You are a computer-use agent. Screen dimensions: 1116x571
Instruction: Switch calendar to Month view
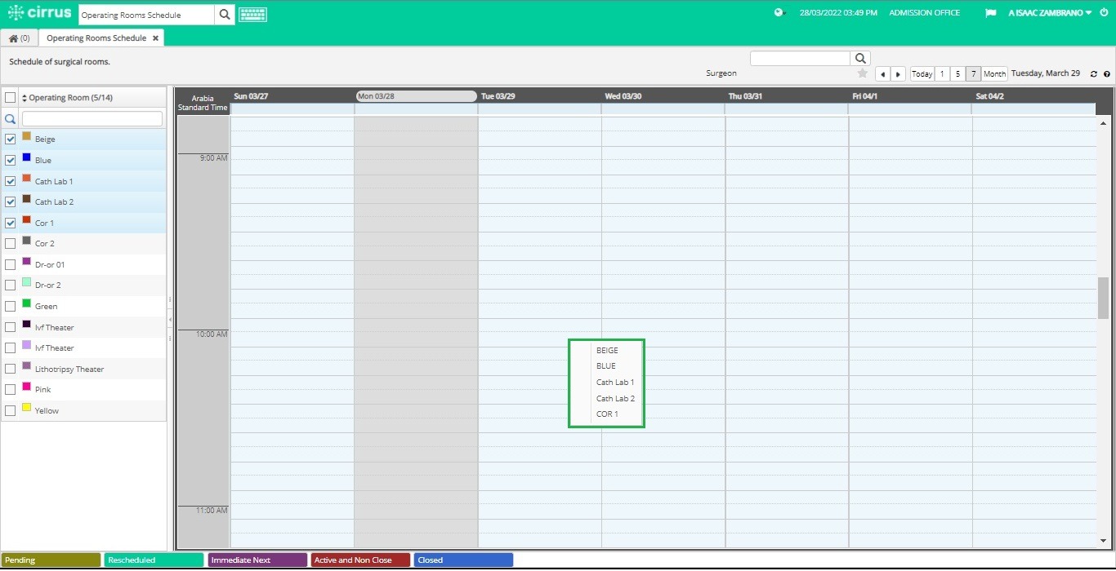(993, 73)
